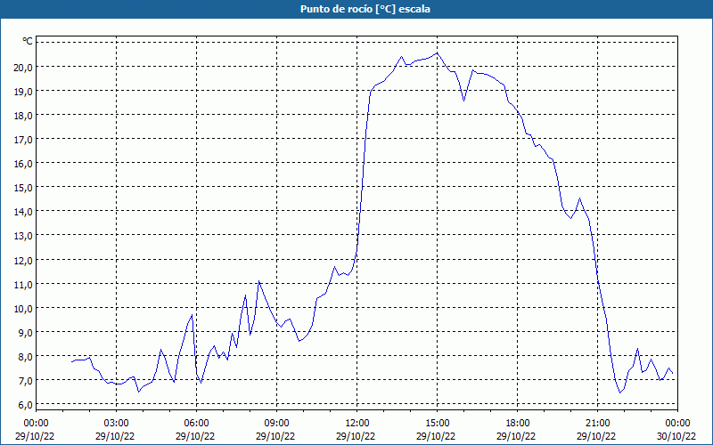Click the 06:00 time axis label
Viewport: 713px width, 445px height.
(196, 424)
